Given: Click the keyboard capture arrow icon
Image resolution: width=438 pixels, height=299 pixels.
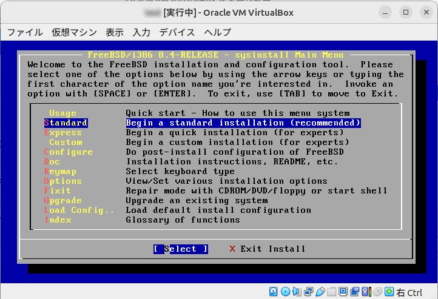Looking at the screenshot, I should 389,292.
